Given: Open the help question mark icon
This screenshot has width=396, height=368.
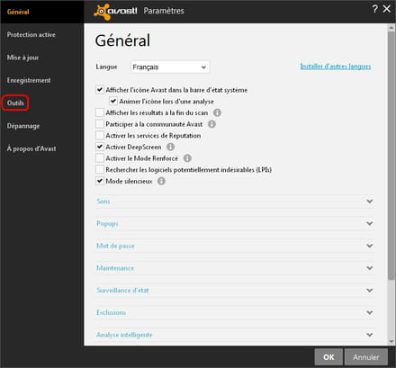Looking at the screenshot, I should coord(375,9).
